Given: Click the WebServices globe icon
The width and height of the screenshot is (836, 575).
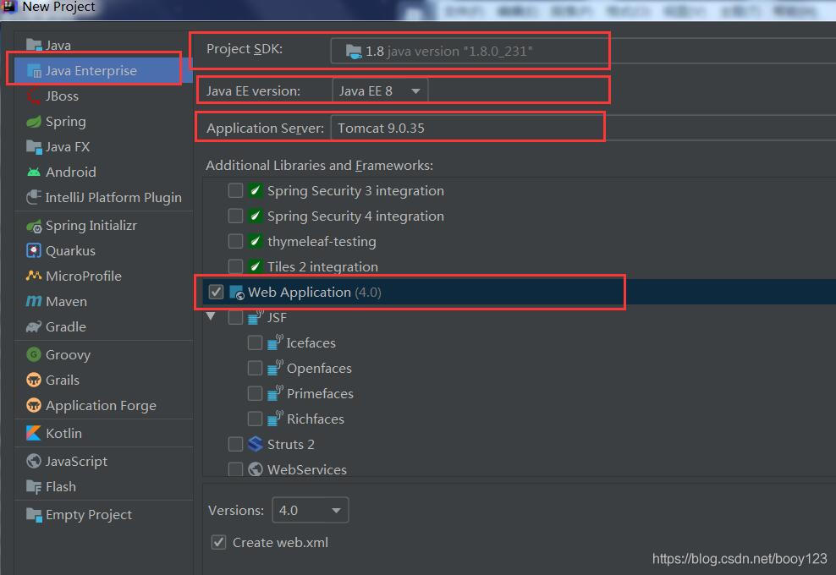Looking at the screenshot, I should tap(256, 469).
